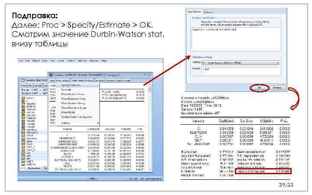Open the Help menu in main menu bar
The image size is (312, 195).
(104, 61)
